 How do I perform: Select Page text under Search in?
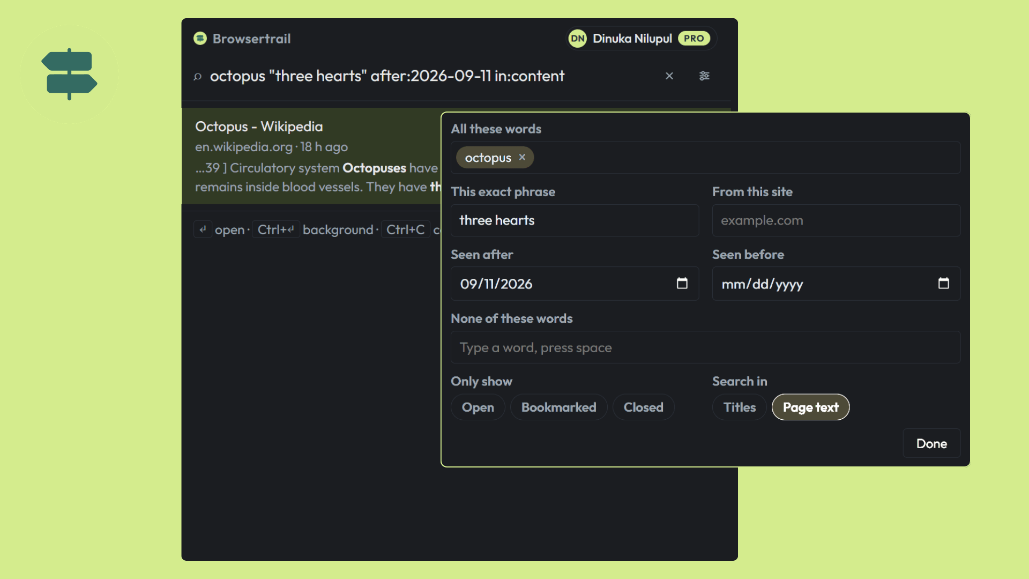(x=810, y=407)
